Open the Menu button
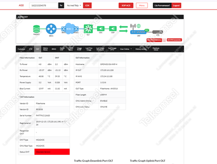Image resolution: width=217 pixels, height=164 pixels. pyautogui.click(x=142, y=6)
